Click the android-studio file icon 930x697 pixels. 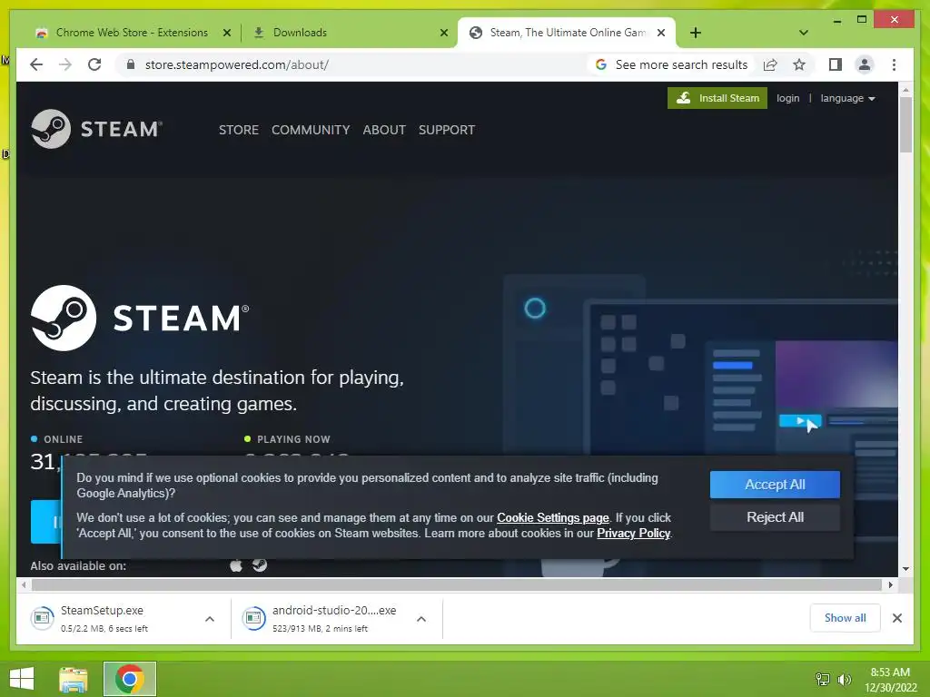[x=254, y=618]
